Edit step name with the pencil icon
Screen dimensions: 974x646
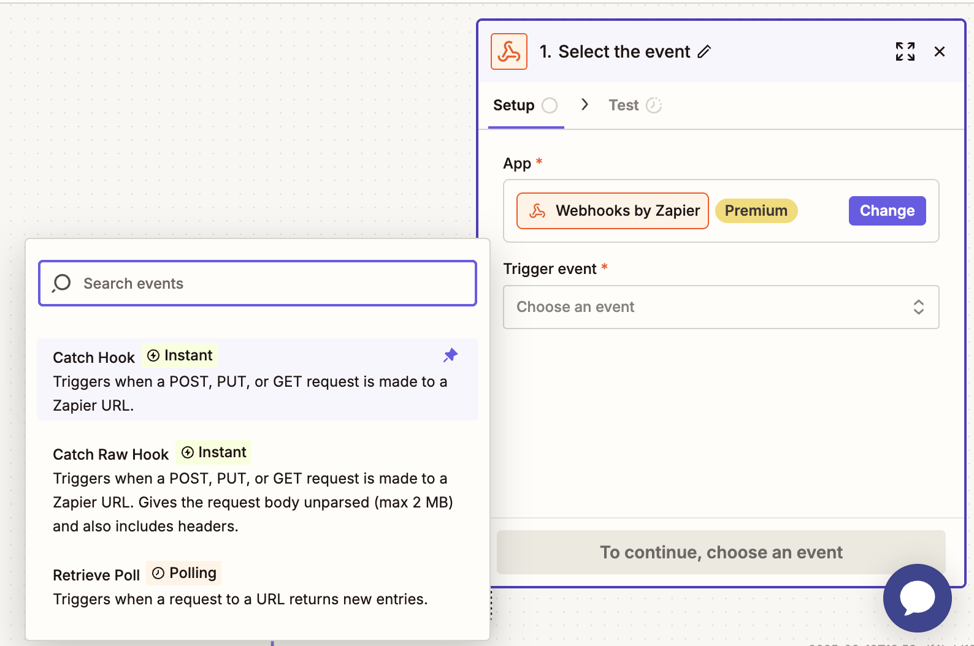[x=704, y=51]
